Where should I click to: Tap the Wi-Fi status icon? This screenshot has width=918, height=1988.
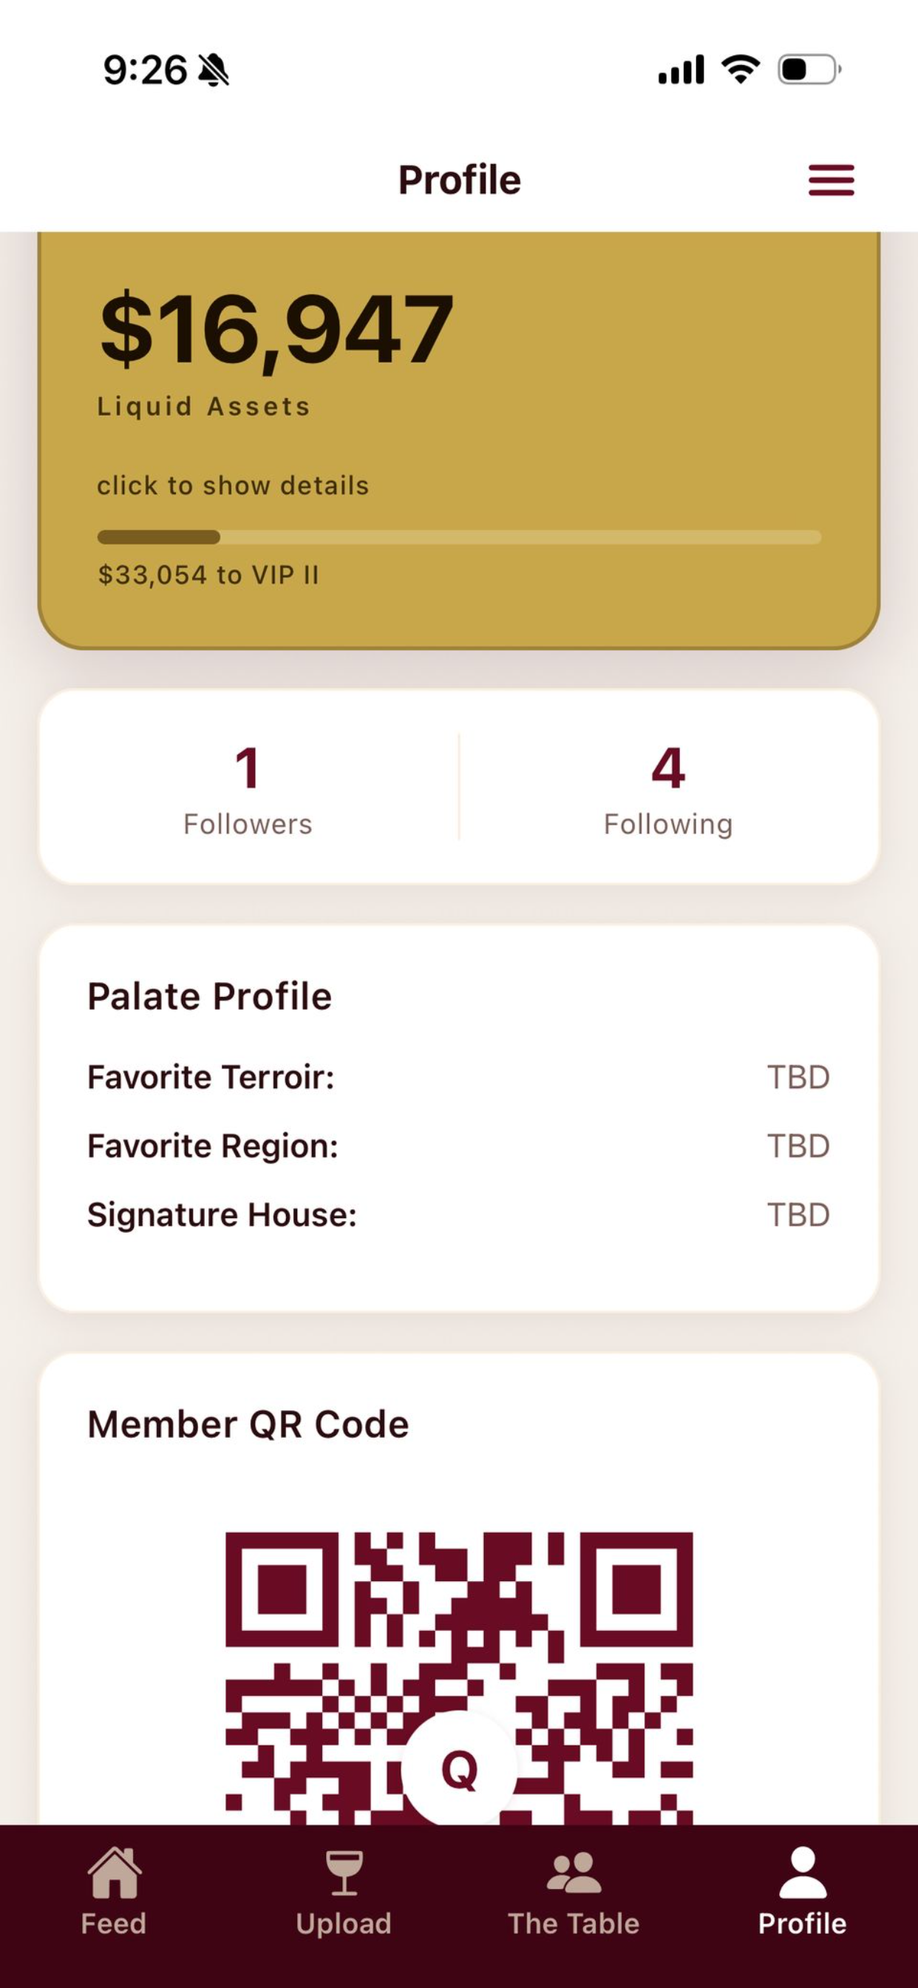(x=741, y=70)
